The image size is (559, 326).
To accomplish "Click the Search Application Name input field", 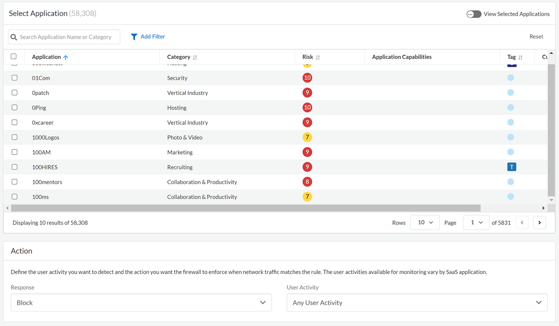I will [x=68, y=37].
